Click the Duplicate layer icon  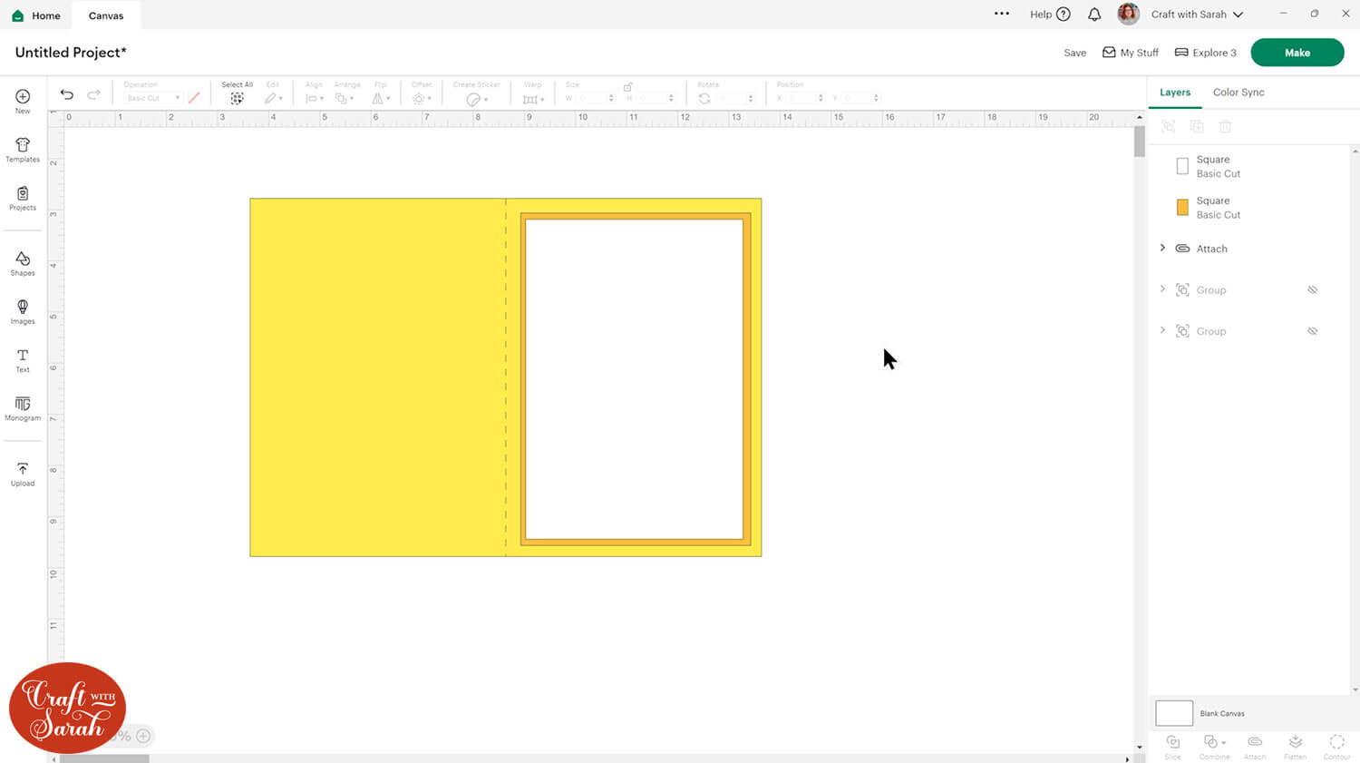click(1197, 126)
